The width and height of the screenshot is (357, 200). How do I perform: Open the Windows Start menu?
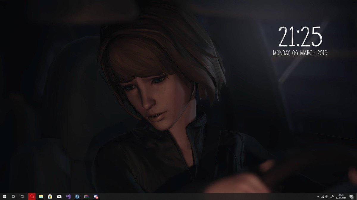[4, 196]
